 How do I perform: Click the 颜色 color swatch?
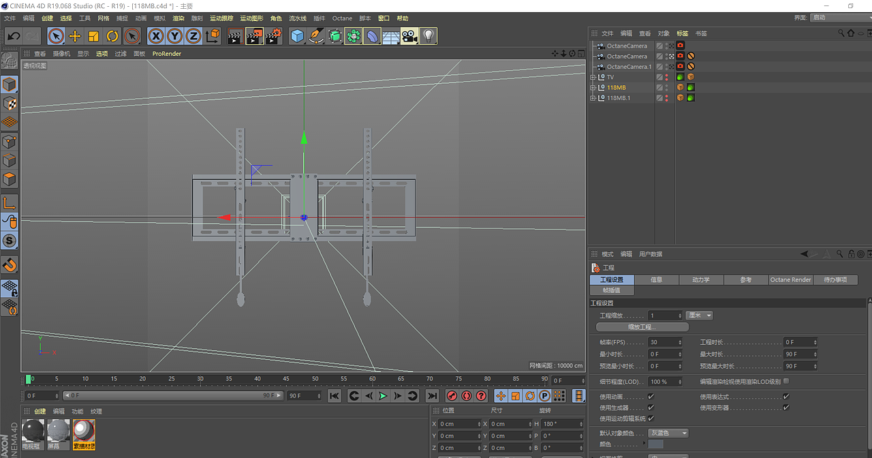coord(655,444)
